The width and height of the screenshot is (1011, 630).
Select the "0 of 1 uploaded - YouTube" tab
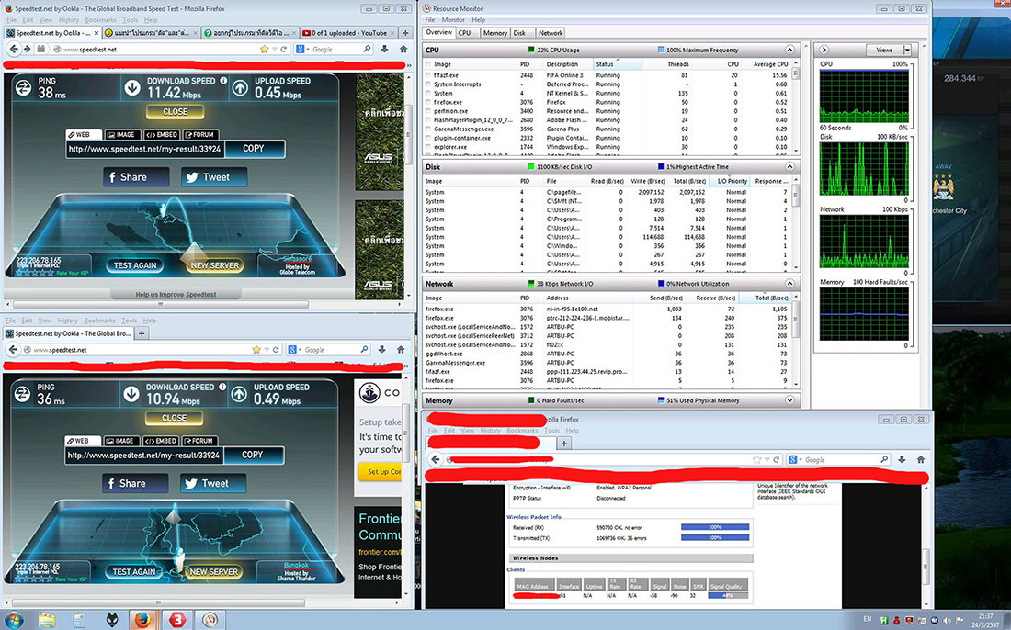[349, 33]
